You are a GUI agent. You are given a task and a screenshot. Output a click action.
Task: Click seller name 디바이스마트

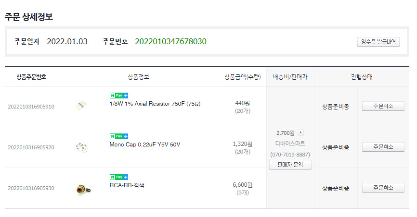pos(290,144)
